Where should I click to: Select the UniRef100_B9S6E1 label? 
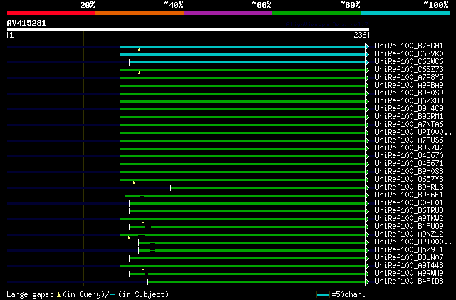point(409,195)
